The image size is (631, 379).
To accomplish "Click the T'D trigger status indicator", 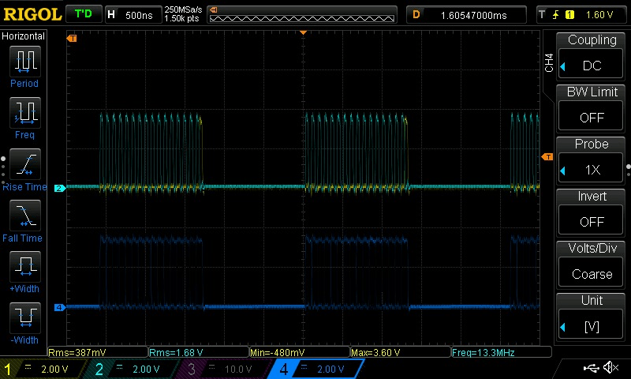I will click(84, 14).
